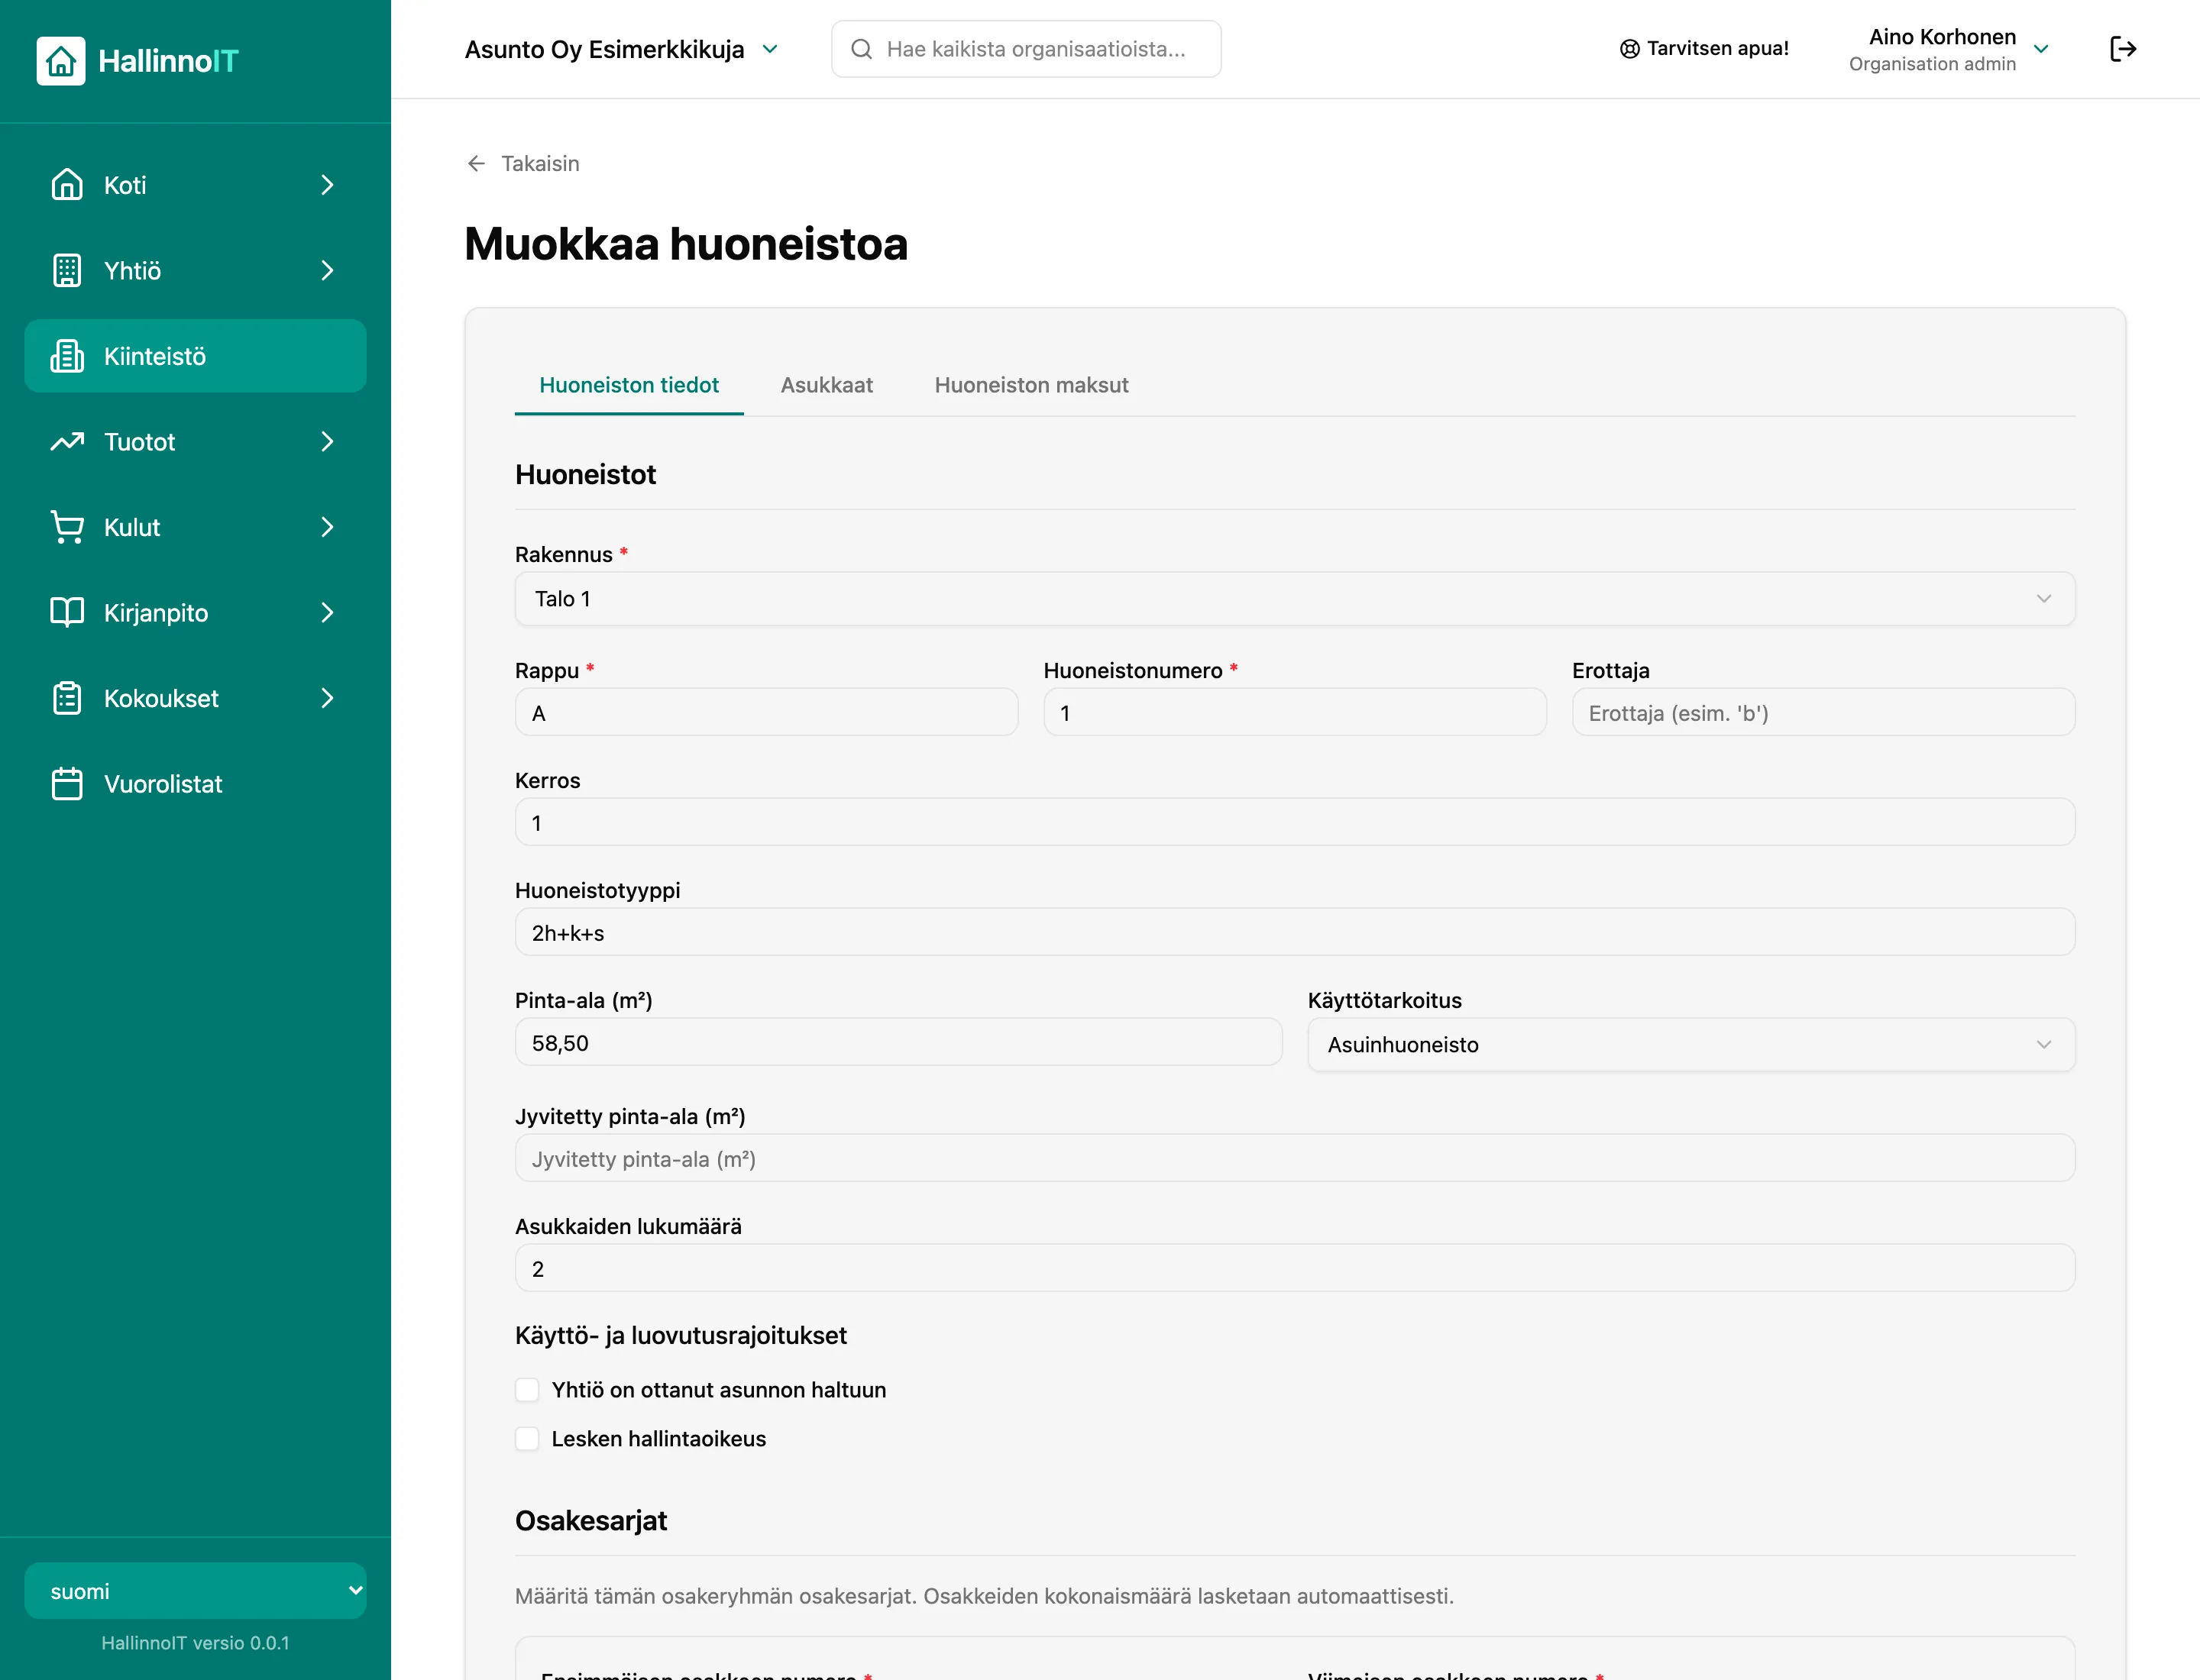
Task: Click the Kulut shopping cart icon
Action: coord(67,527)
